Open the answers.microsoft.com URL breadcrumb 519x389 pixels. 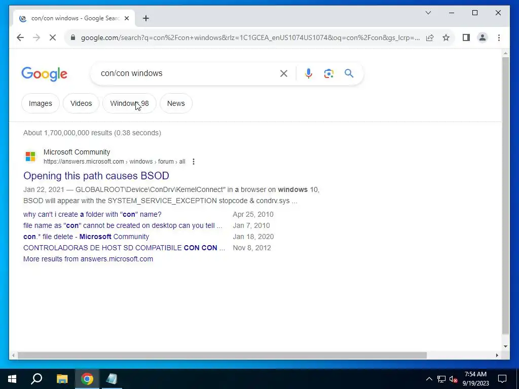coord(114,162)
